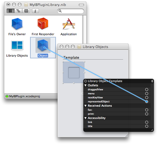Image resolution: width=158 pixels, height=144 pixels.
Task: Click the nextKeyView outlet connection circle
Action: tap(147, 98)
